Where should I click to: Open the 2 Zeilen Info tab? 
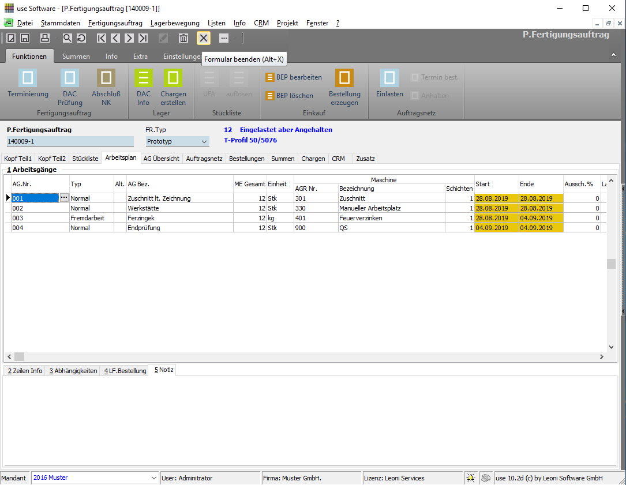coord(25,371)
